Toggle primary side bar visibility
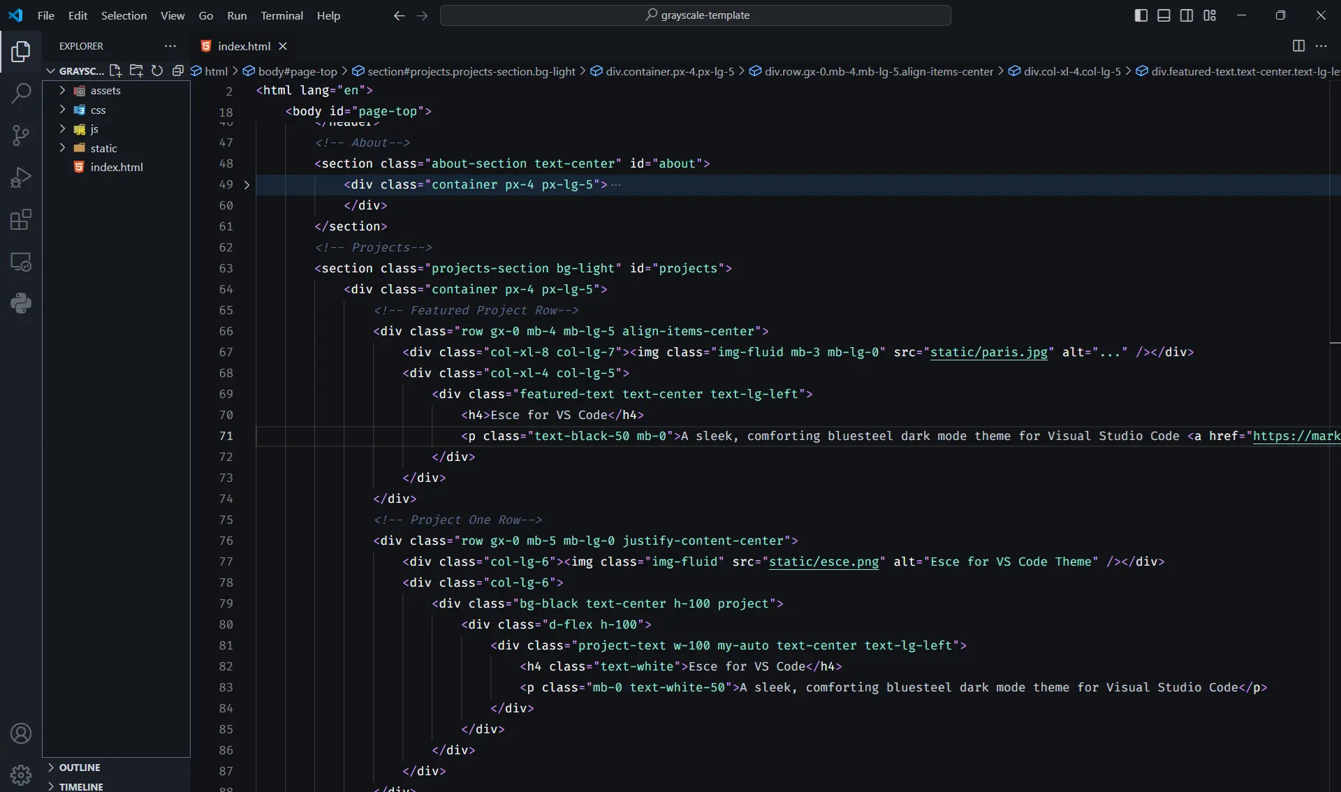The image size is (1341, 792). point(1141,15)
